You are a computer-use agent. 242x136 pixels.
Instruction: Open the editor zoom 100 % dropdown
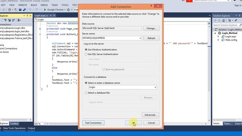44,124
